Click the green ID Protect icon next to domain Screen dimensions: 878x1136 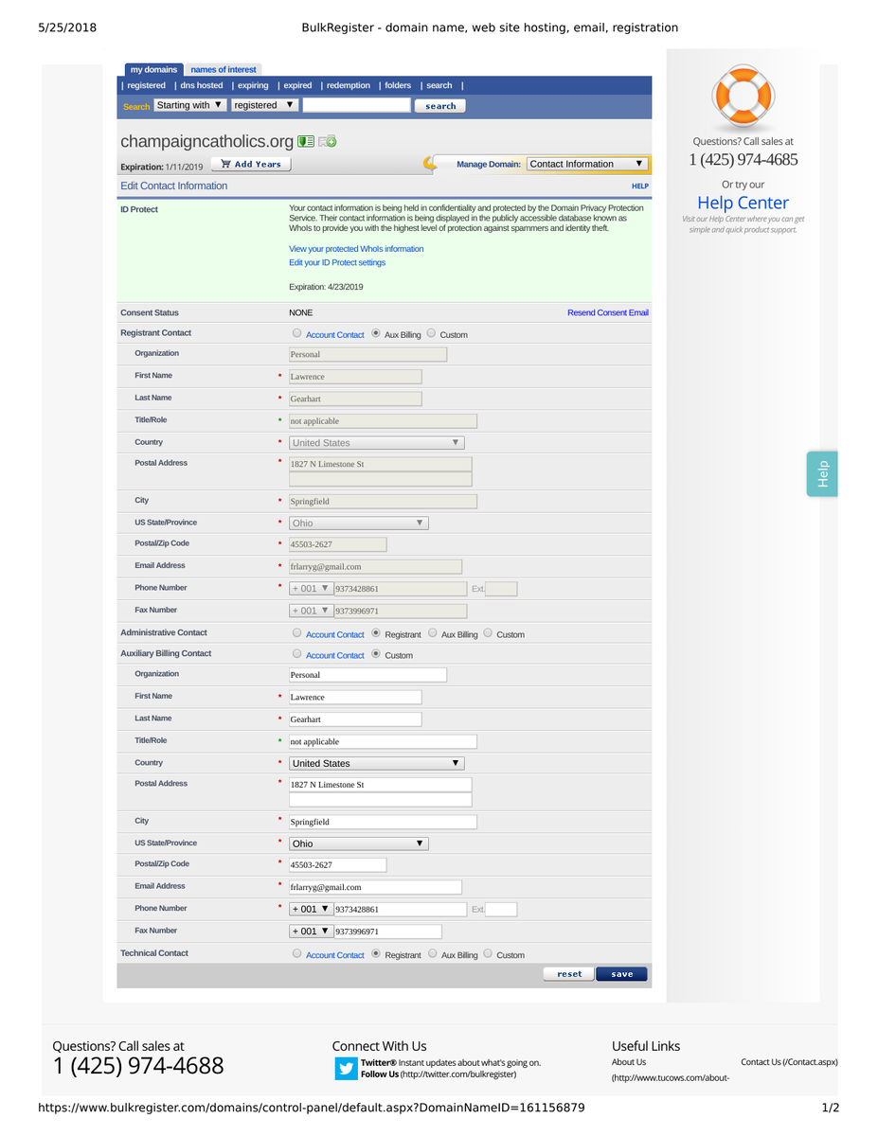click(306, 142)
